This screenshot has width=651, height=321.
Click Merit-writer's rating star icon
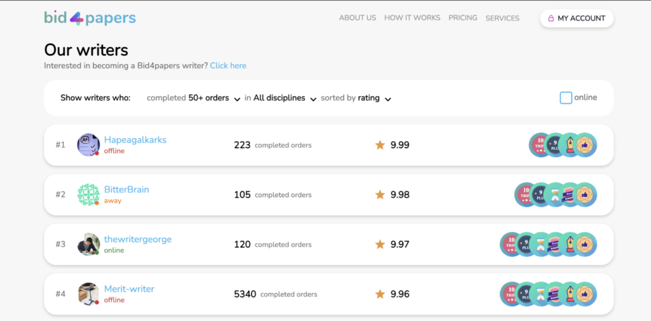click(380, 294)
